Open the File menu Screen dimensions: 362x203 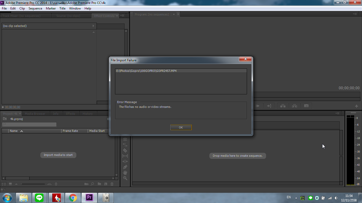click(4, 8)
